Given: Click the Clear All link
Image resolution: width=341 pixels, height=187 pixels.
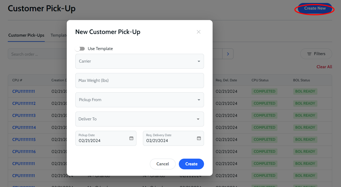Looking at the screenshot, I should [x=324, y=67].
